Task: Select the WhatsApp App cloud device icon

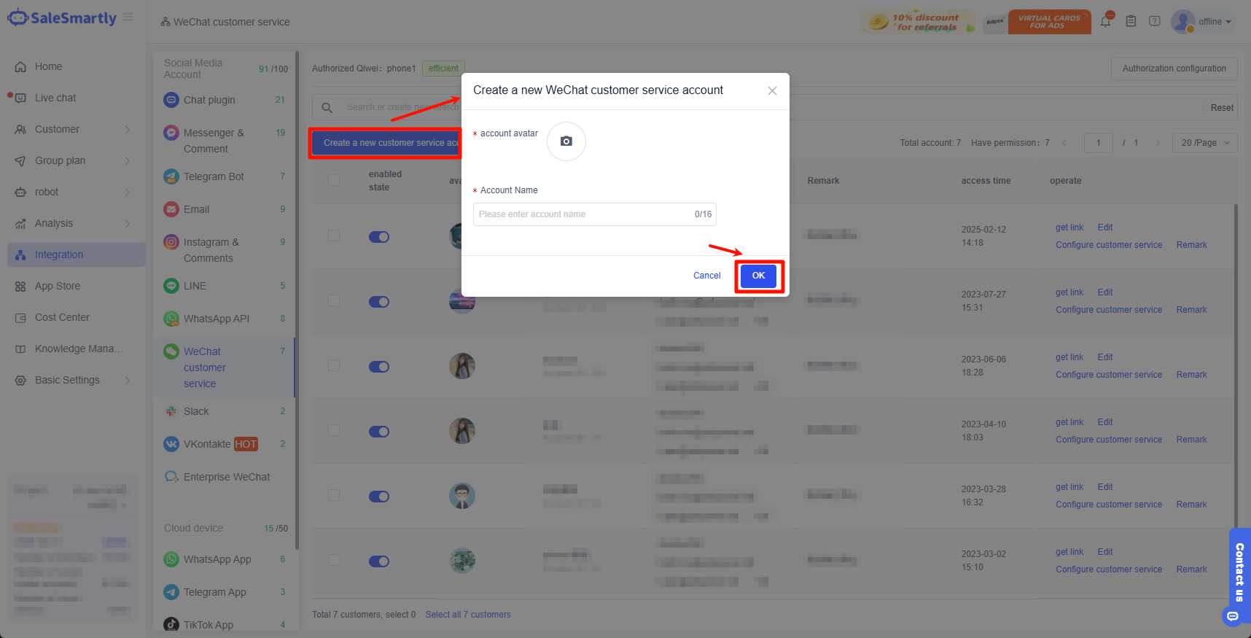Action: (x=171, y=559)
